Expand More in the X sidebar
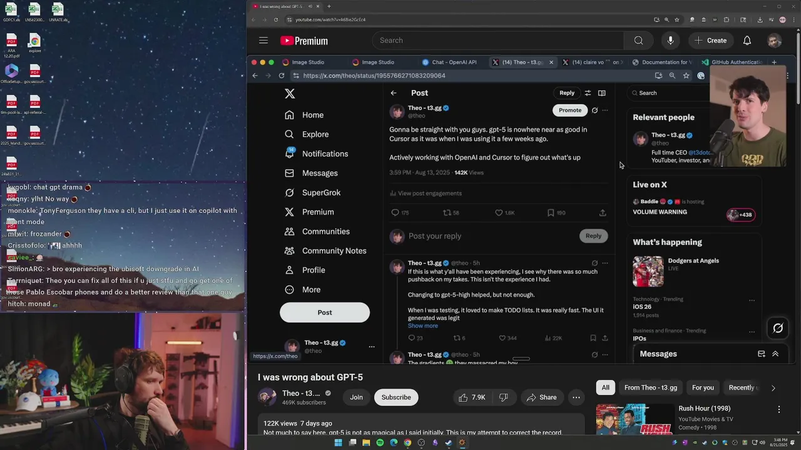This screenshot has height=450, width=801. tap(302, 289)
